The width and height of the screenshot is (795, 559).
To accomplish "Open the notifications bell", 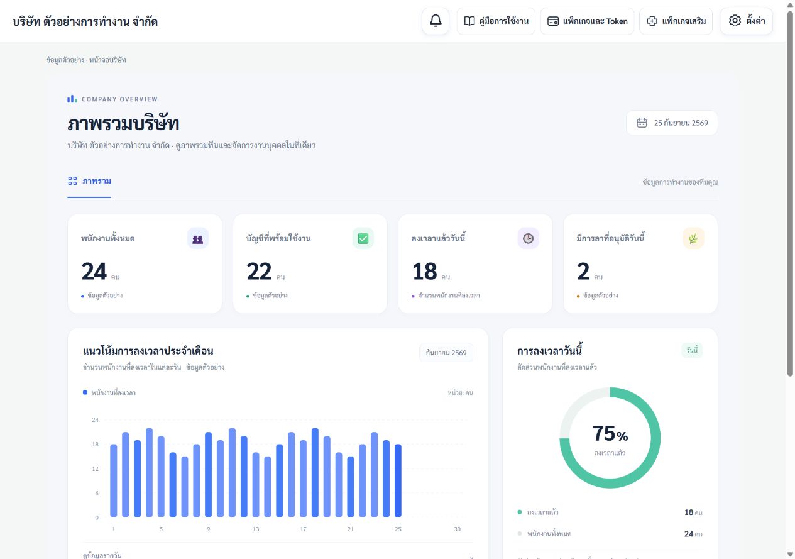I will point(436,21).
